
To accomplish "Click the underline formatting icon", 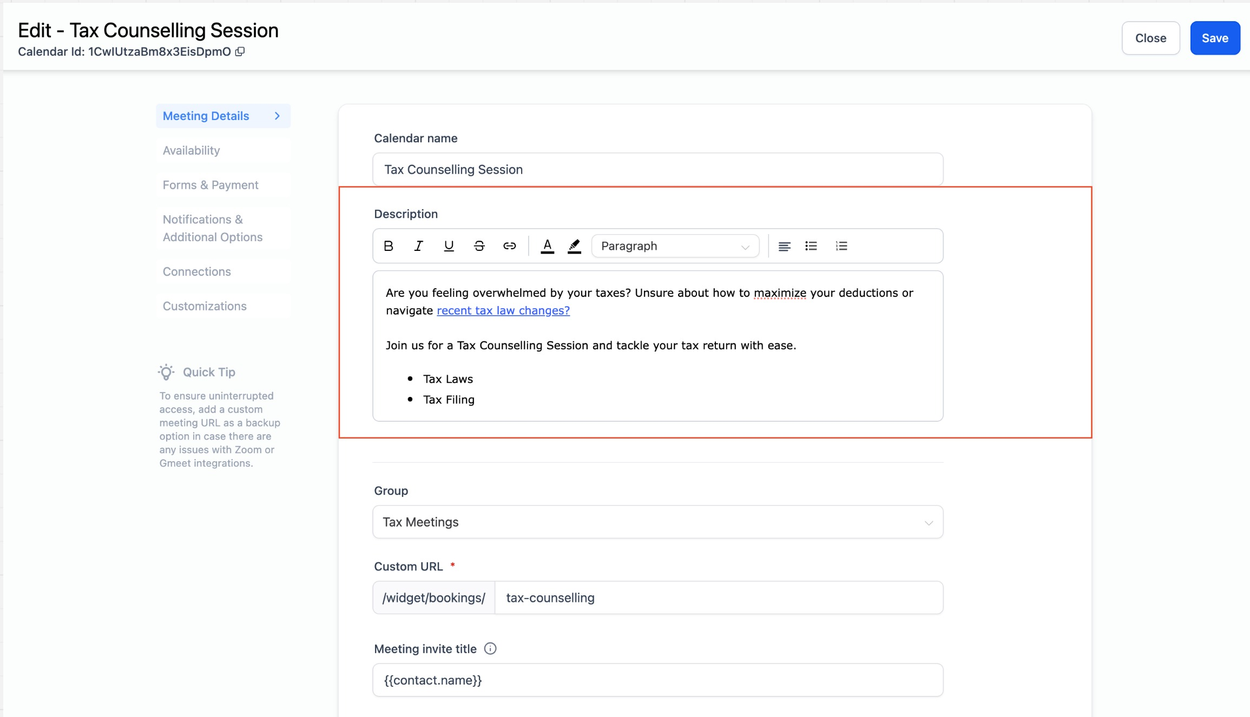I will click(x=449, y=246).
